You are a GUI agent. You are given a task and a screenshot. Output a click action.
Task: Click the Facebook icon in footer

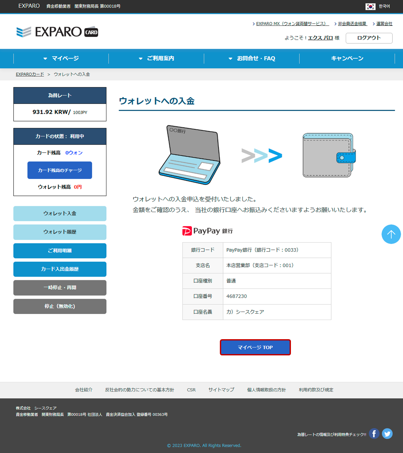click(x=374, y=433)
